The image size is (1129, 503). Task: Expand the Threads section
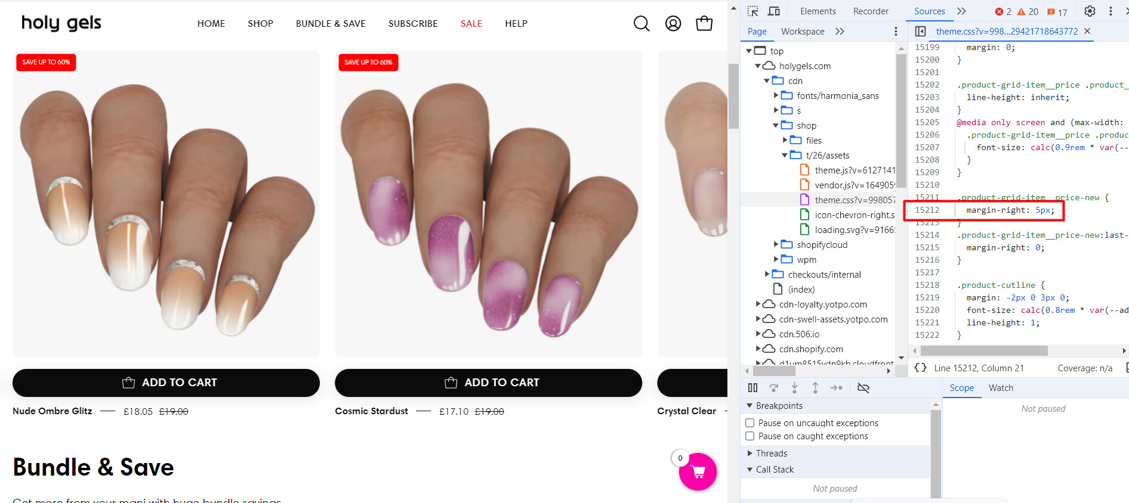(x=749, y=454)
